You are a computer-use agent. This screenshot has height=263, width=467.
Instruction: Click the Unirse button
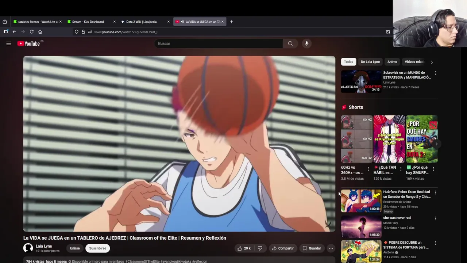(x=75, y=248)
